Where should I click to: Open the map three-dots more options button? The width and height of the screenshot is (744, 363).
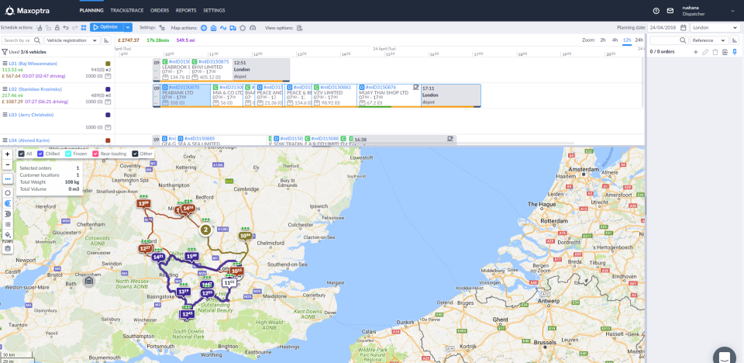(8, 179)
